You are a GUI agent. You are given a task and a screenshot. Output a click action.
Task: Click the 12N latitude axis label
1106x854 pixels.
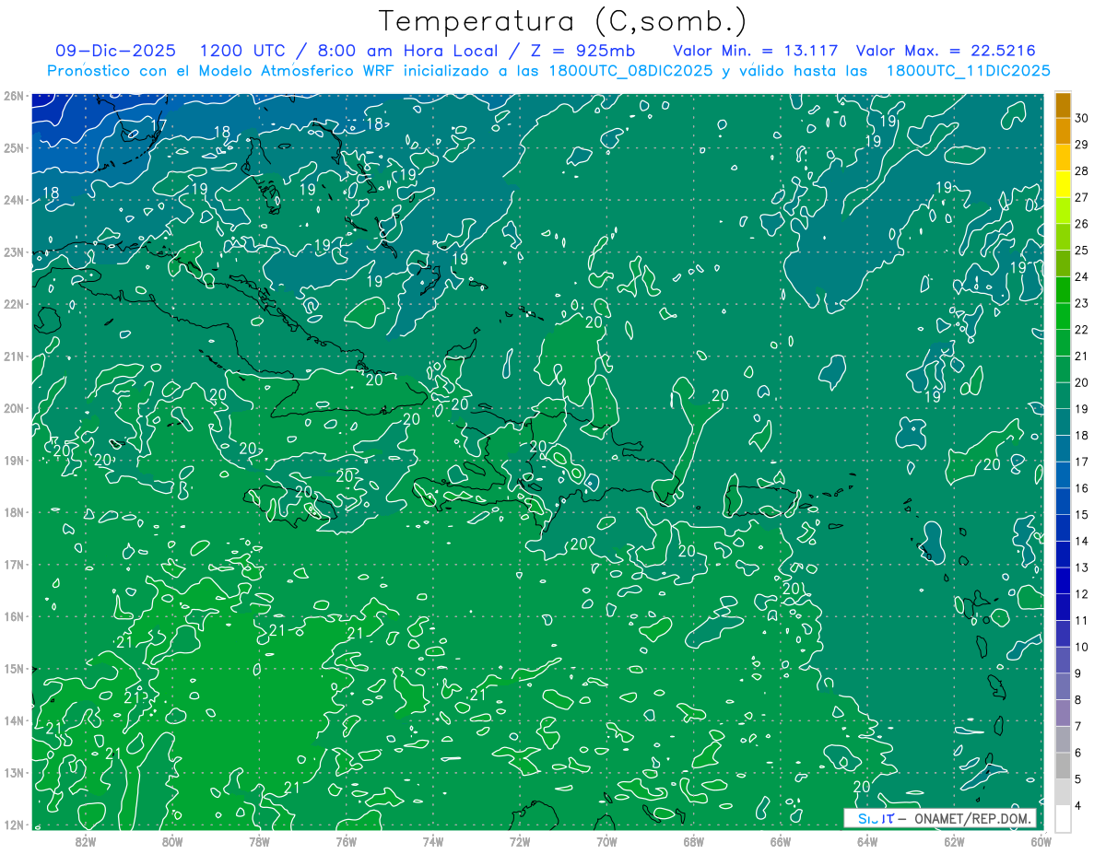(14, 825)
